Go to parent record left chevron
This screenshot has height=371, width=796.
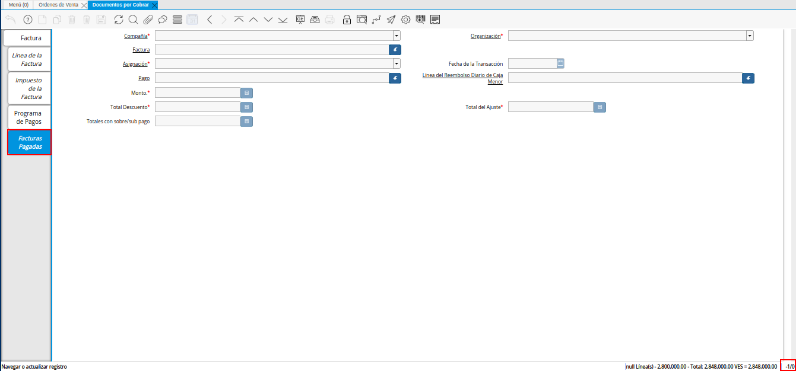[x=210, y=20]
